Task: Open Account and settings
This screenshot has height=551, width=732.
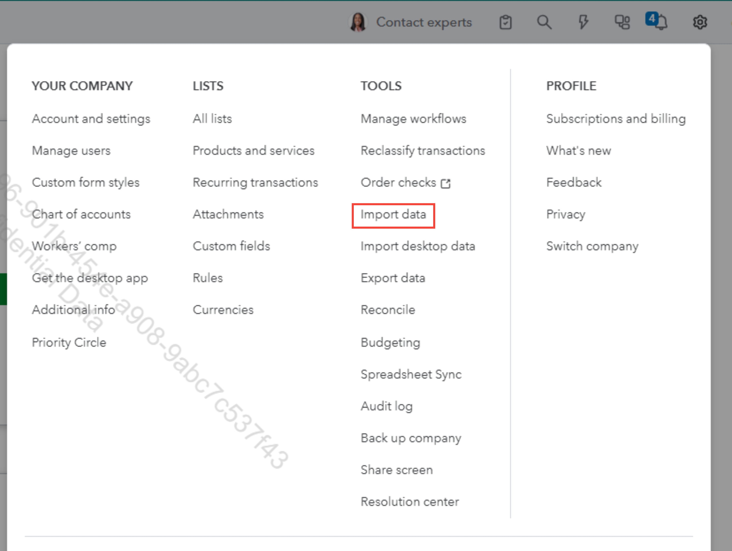Action: [x=91, y=119]
